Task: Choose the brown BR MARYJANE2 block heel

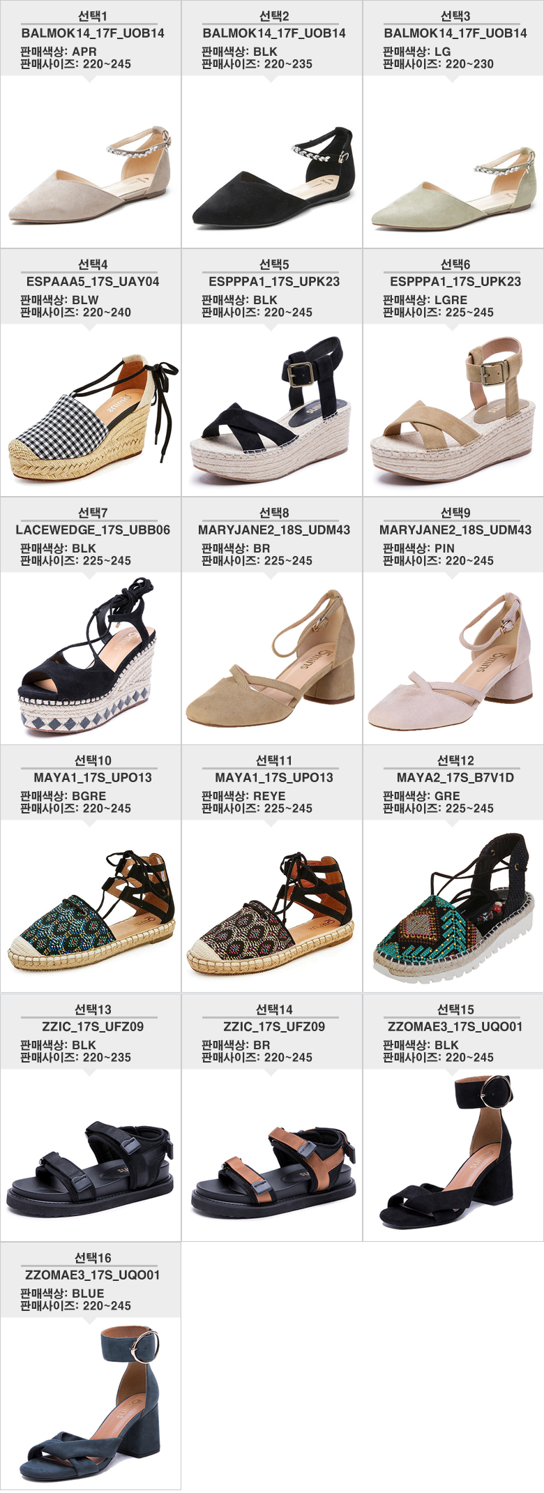Action: point(270,659)
